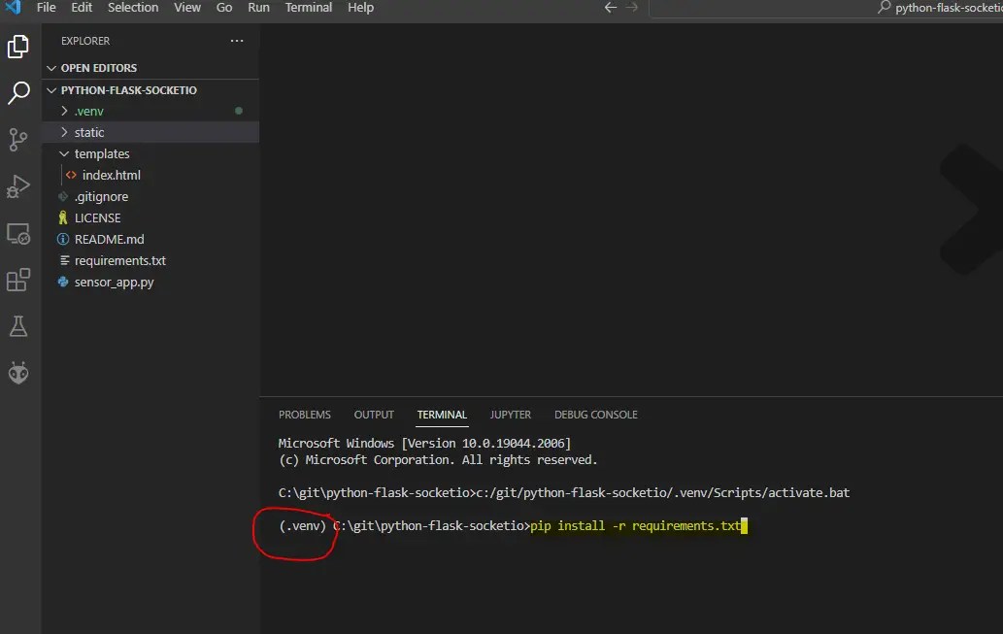Select the Testing flask icon
Viewport: 1003px width, 634px height.
(19, 326)
